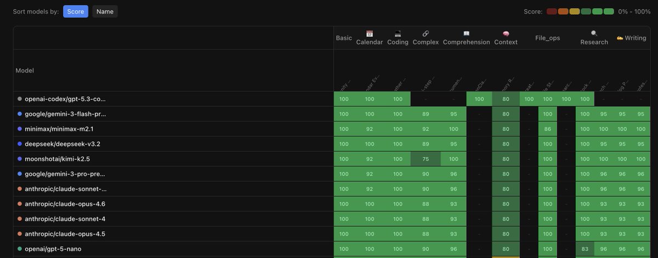658x258 pixels.
Task: Click the blue dot beside google/gemini-3-flash
Action: tap(20, 114)
